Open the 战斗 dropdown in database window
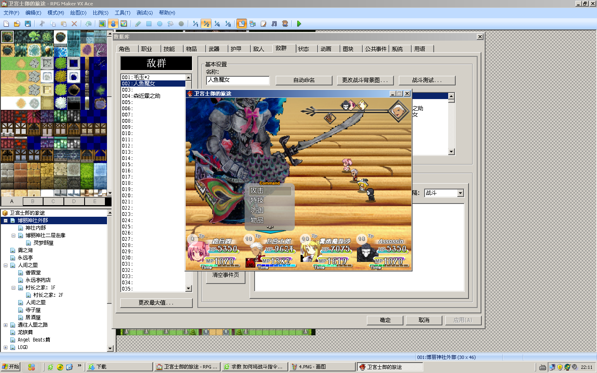Screen dimensions: 597x373 click(x=460, y=193)
